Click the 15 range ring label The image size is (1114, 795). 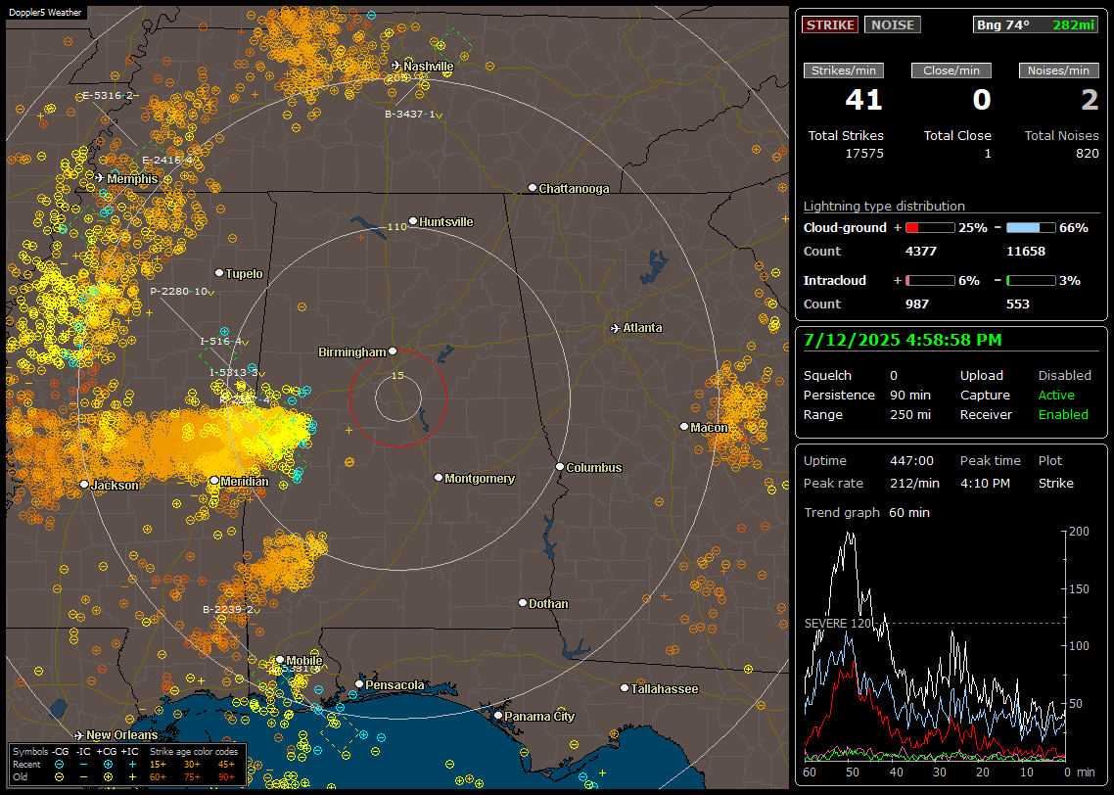point(397,375)
